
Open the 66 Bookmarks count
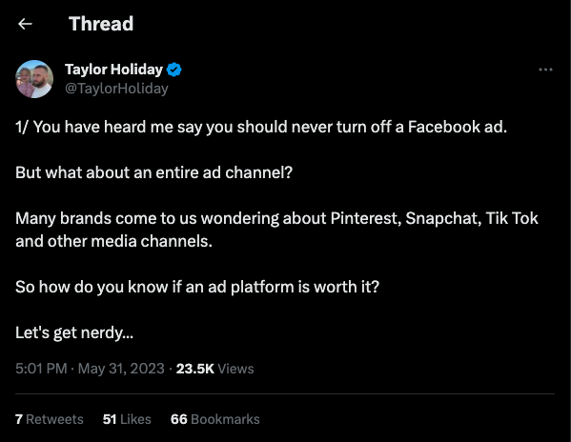pos(215,419)
